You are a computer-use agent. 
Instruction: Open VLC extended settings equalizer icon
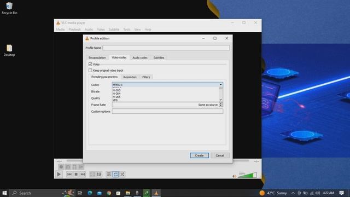(99, 174)
